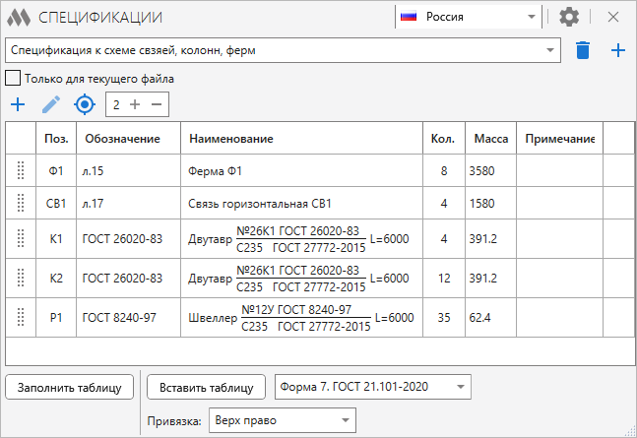Click the 'Масса' column header
637x438 pixels.
pyautogui.click(x=490, y=139)
